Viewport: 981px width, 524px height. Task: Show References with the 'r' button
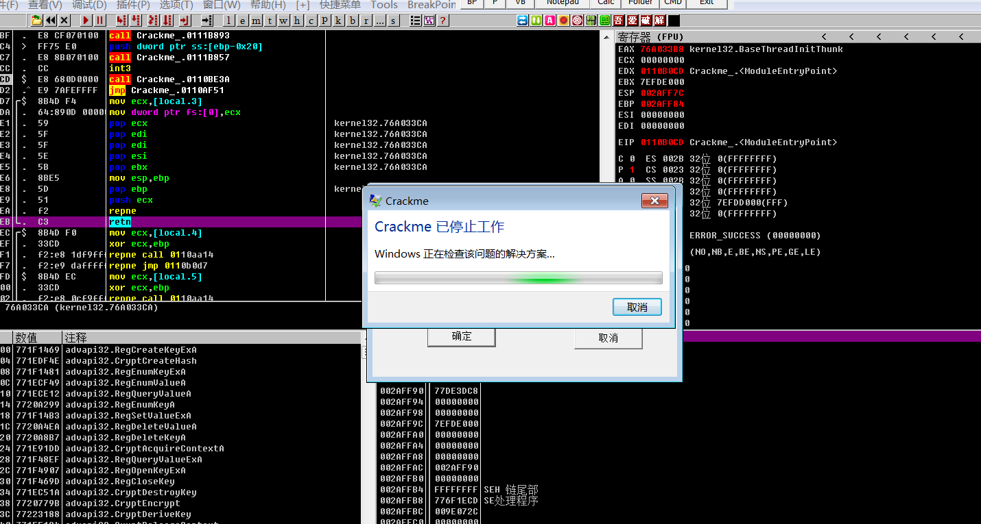click(366, 21)
